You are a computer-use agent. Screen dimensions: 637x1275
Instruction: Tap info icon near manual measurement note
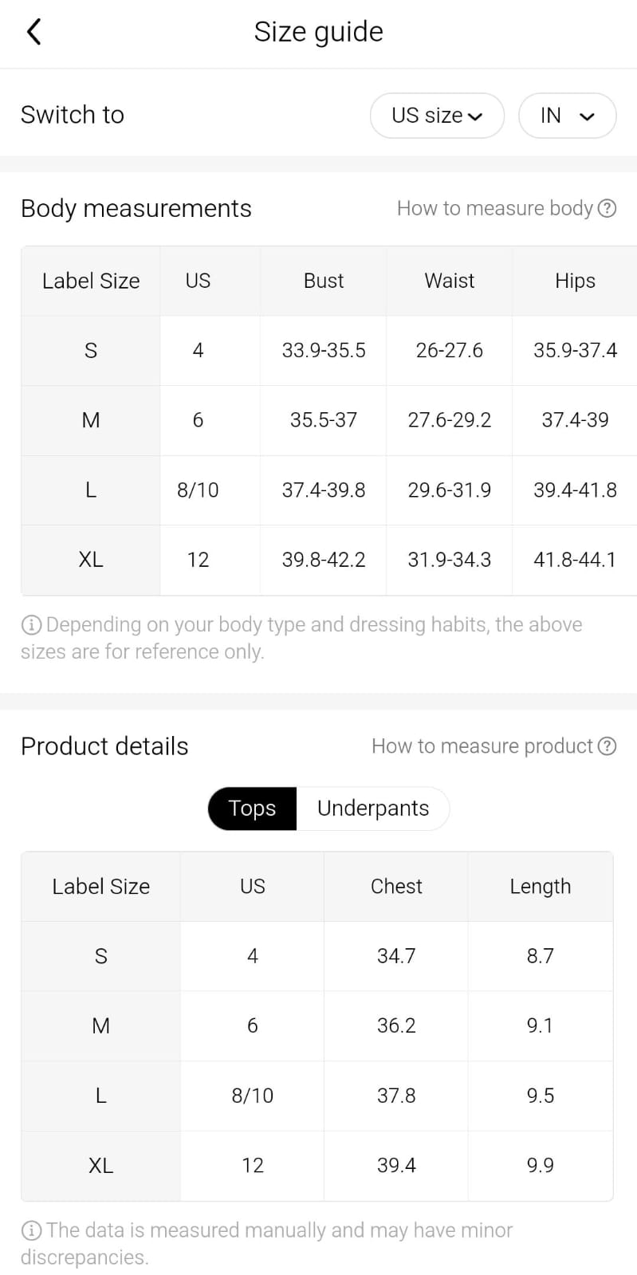click(x=31, y=1230)
